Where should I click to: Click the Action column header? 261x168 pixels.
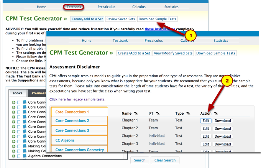(206, 113)
